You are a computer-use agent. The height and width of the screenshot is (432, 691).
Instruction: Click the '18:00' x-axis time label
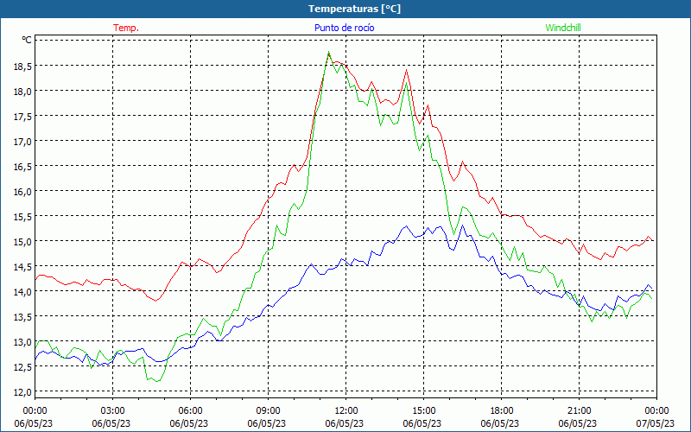(x=502, y=411)
